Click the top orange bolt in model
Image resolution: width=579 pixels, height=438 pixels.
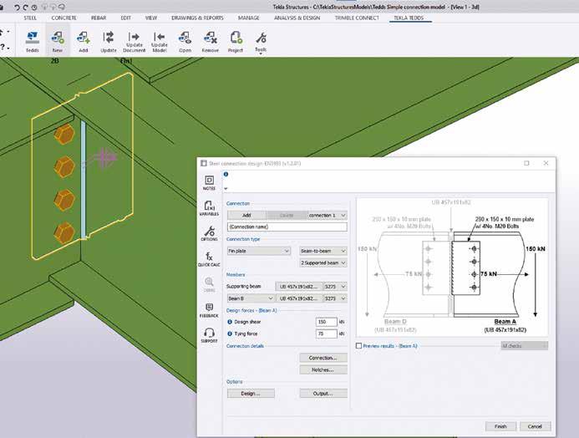[64, 134]
